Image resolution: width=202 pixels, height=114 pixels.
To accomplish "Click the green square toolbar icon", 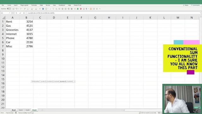I will tap(78, 9).
